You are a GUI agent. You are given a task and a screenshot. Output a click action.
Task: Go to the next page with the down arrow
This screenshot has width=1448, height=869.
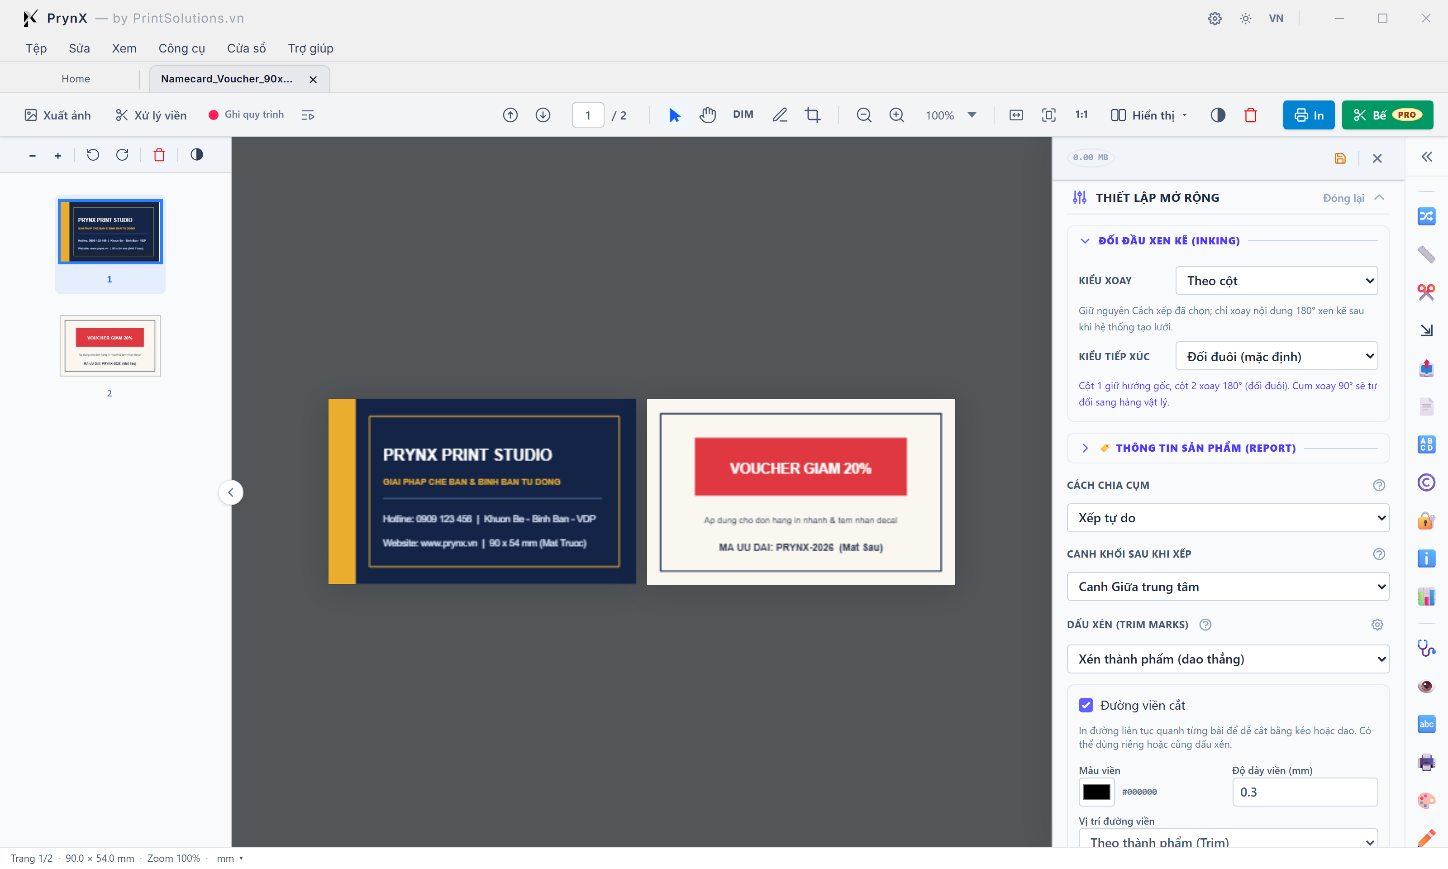[543, 115]
